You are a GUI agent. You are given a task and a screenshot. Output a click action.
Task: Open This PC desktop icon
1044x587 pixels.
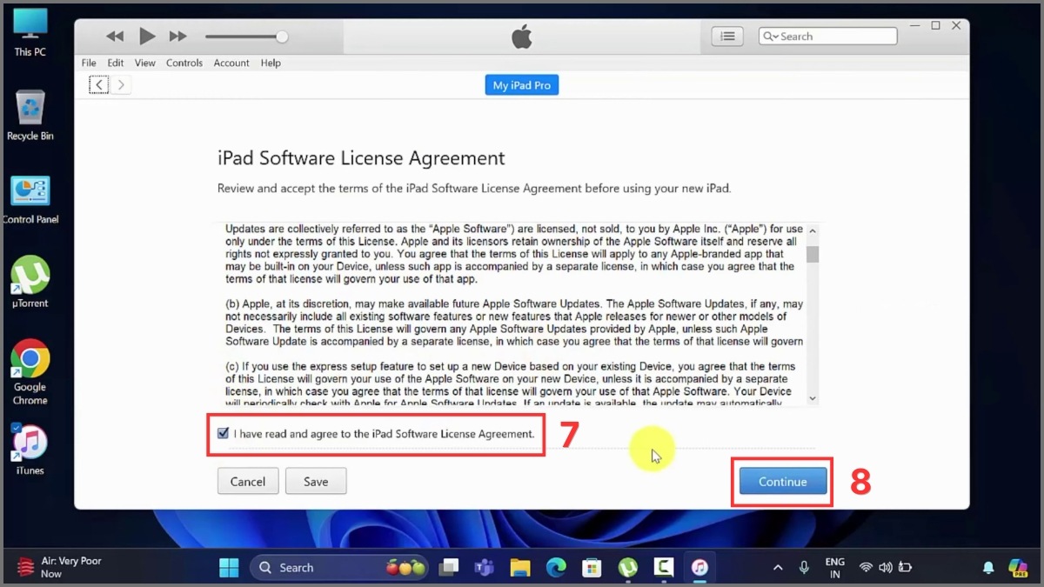30,33
